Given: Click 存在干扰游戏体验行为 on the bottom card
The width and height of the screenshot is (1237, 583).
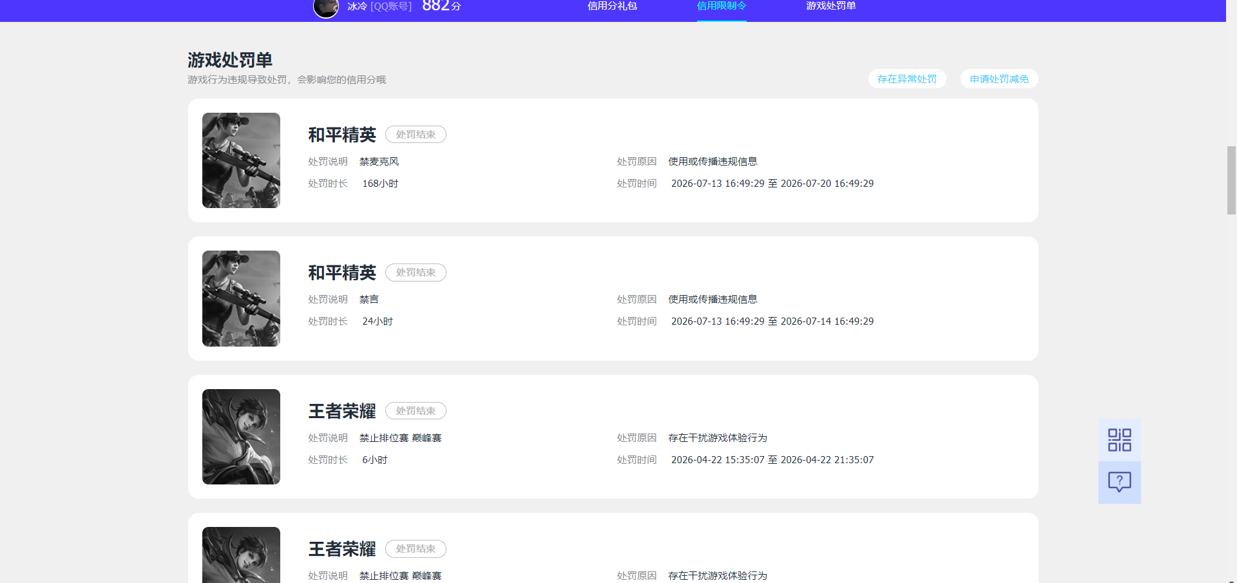Looking at the screenshot, I should (x=718, y=576).
